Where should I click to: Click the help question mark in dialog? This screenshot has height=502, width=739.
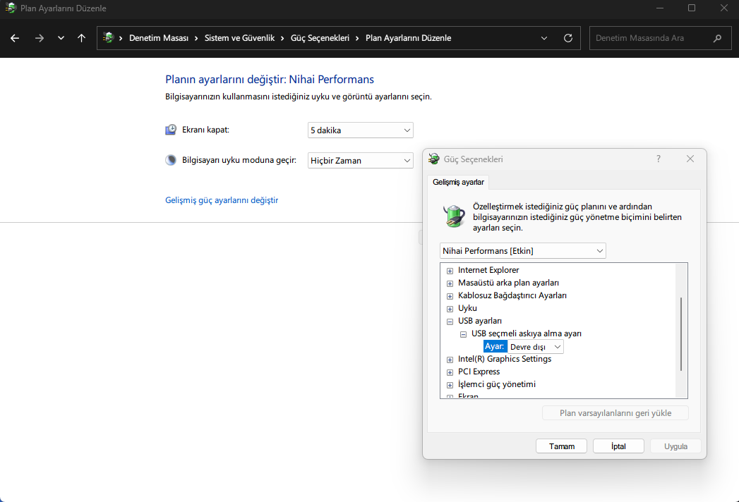coord(659,159)
